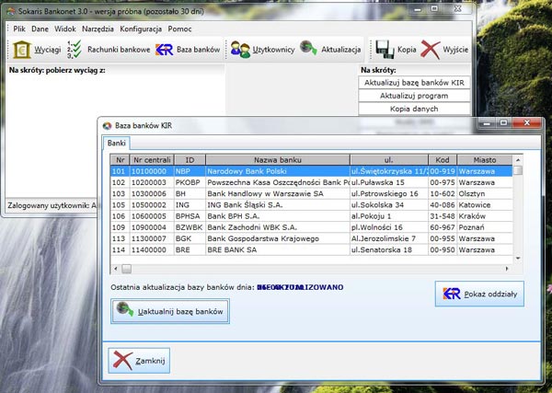The image size is (552, 393).
Task: Click the al.Pokoju 1 address cell
Action: click(389, 216)
